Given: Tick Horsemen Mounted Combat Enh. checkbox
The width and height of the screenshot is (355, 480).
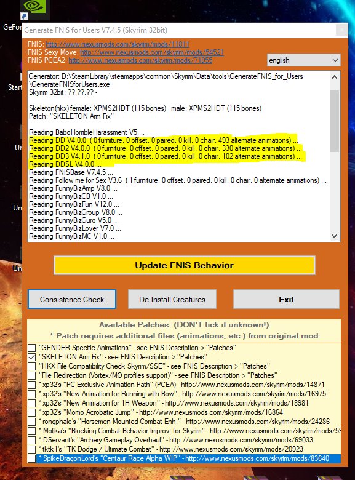Looking at the screenshot, I should [x=32, y=422].
